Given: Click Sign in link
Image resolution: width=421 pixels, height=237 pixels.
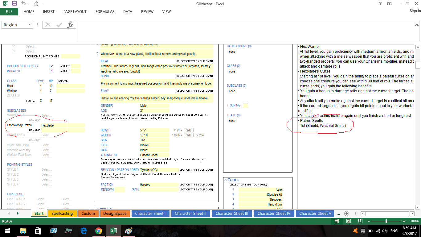Looking at the screenshot, I should (x=415, y=11).
